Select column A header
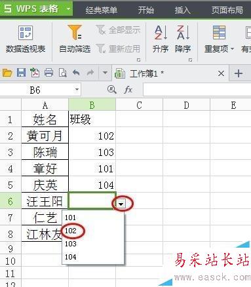This screenshot has height=287, width=251. [x=45, y=105]
